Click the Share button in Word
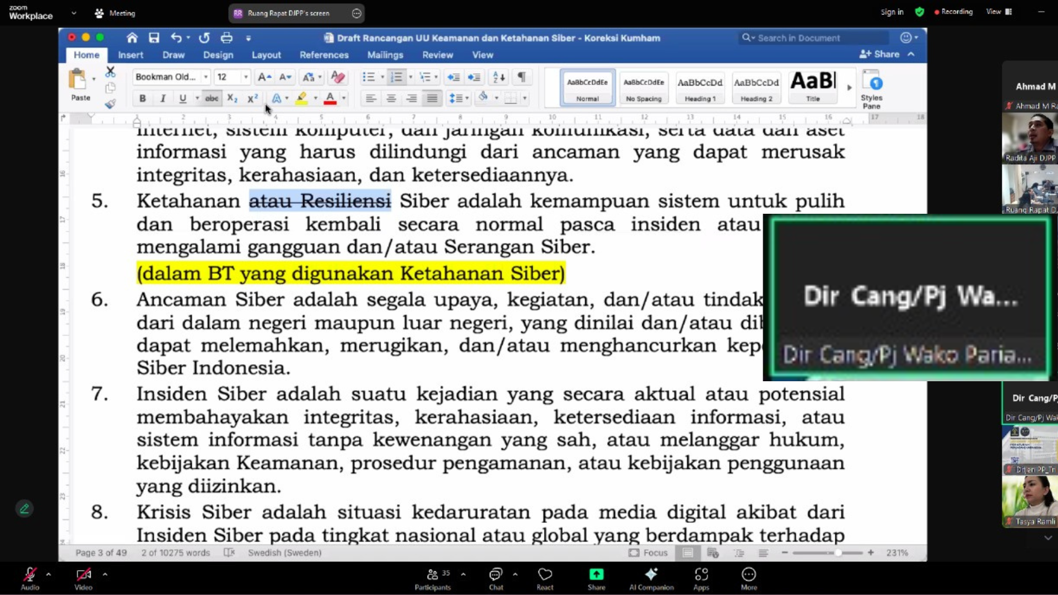 879,54
